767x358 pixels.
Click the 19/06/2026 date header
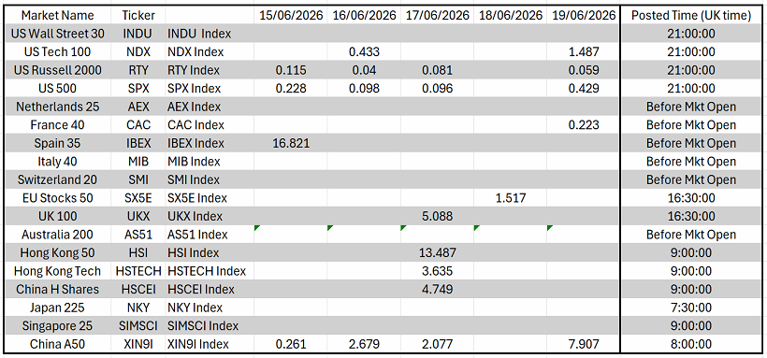(584, 15)
